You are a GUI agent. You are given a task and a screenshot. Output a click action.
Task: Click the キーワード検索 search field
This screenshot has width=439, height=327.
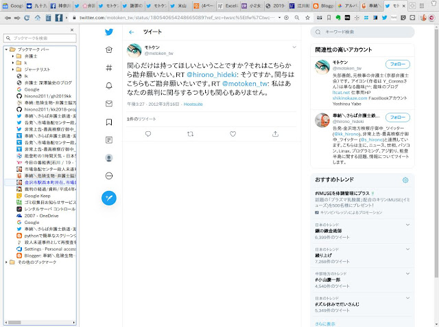(x=362, y=32)
